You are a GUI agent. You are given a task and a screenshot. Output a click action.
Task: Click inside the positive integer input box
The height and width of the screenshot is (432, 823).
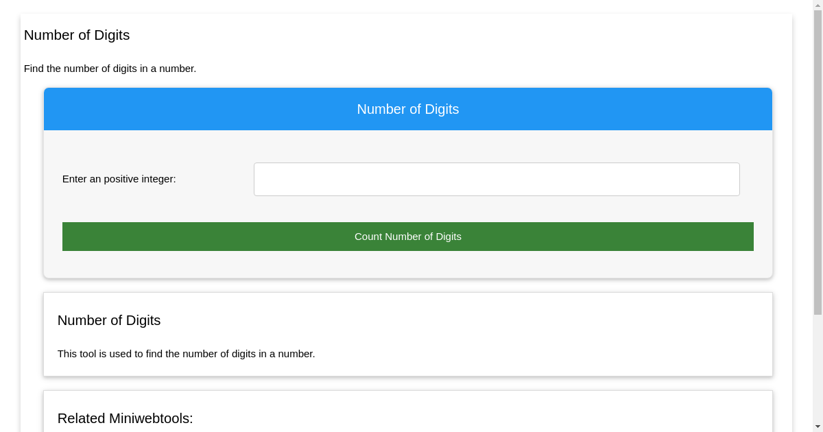point(497,179)
